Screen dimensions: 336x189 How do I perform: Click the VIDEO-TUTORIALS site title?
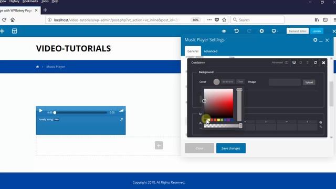73,48
